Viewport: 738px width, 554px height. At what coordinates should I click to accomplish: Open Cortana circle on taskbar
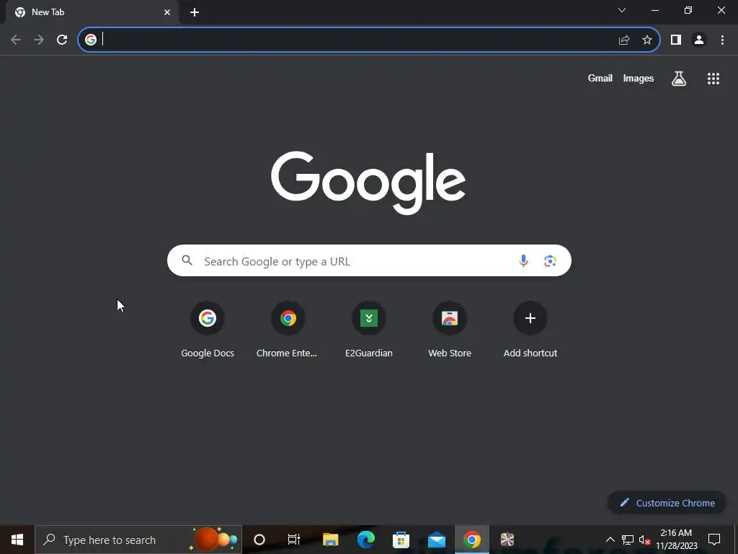[x=259, y=540]
